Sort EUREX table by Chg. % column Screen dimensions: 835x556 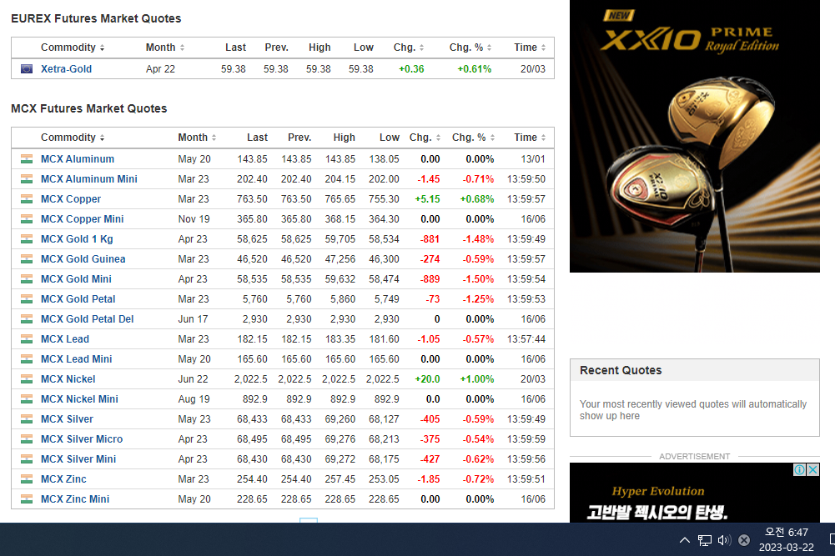click(470, 48)
